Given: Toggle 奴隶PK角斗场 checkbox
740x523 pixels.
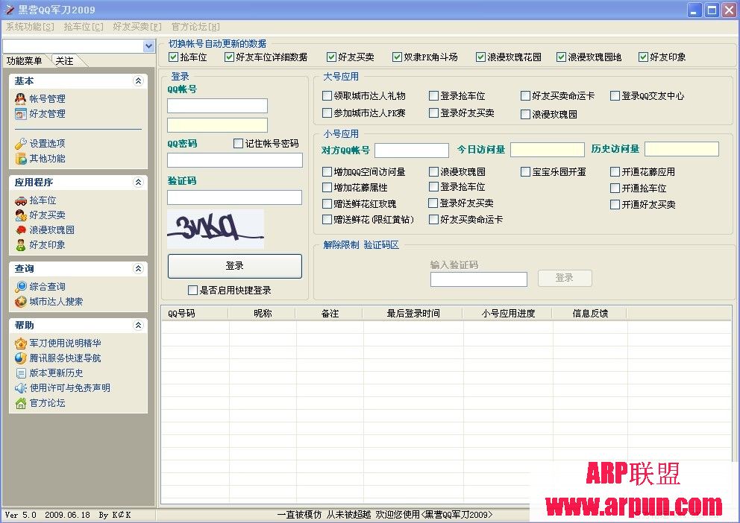Looking at the screenshot, I should [x=397, y=57].
